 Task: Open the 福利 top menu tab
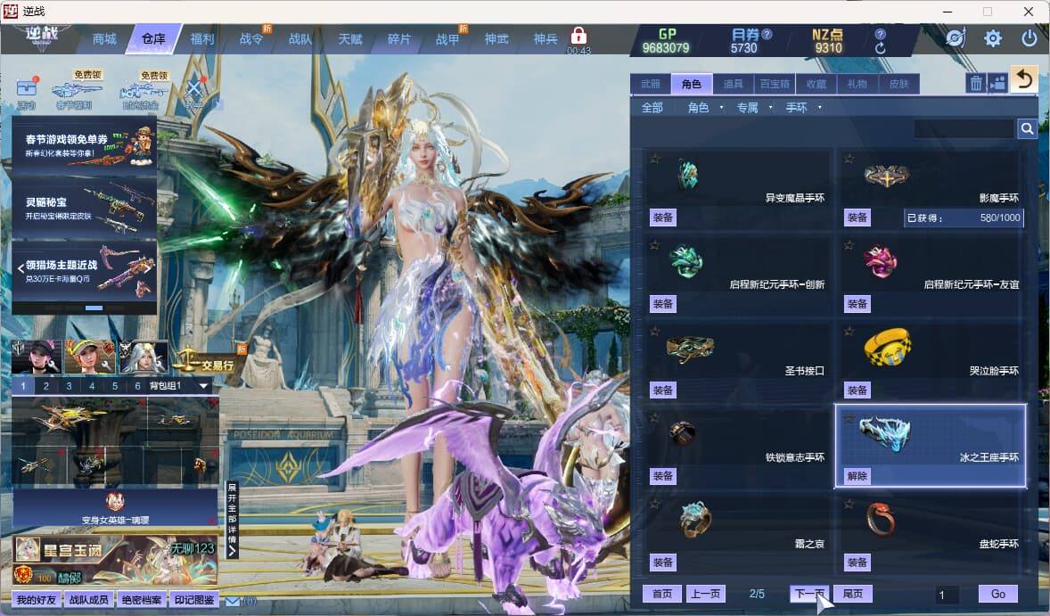click(202, 39)
